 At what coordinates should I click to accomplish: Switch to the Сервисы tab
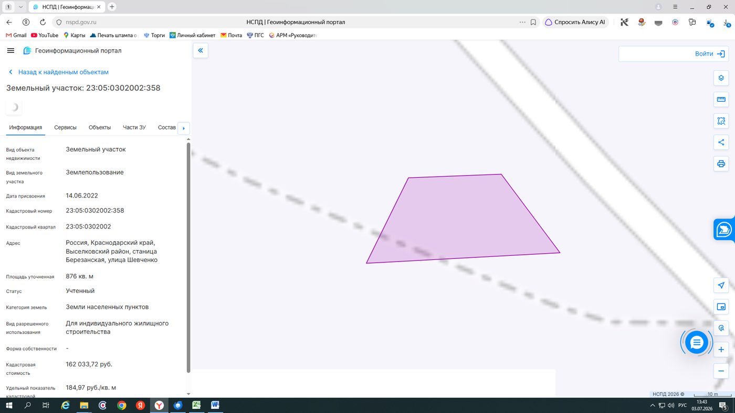[x=65, y=127]
